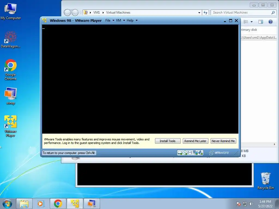This screenshot has height=209, width=279.
Task: Click the Explorer change view icon
Action: (x=246, y=22)
